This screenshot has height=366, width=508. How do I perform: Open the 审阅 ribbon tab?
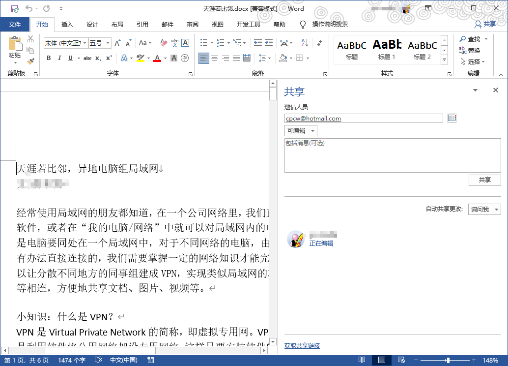click(x=193, y=25)
